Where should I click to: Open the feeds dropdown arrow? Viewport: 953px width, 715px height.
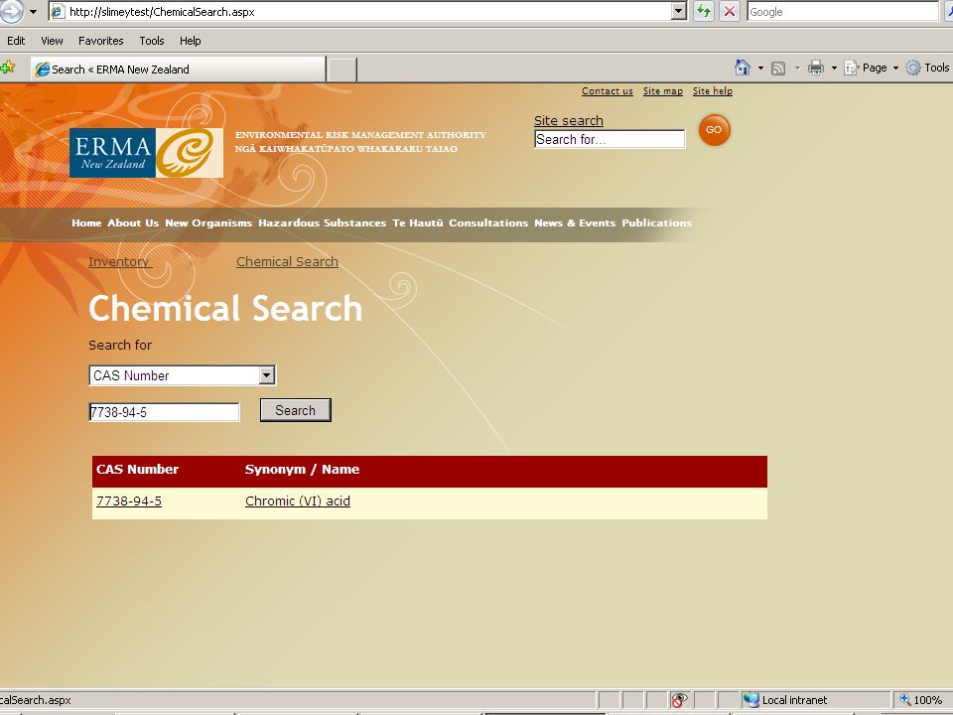[797, 69]
